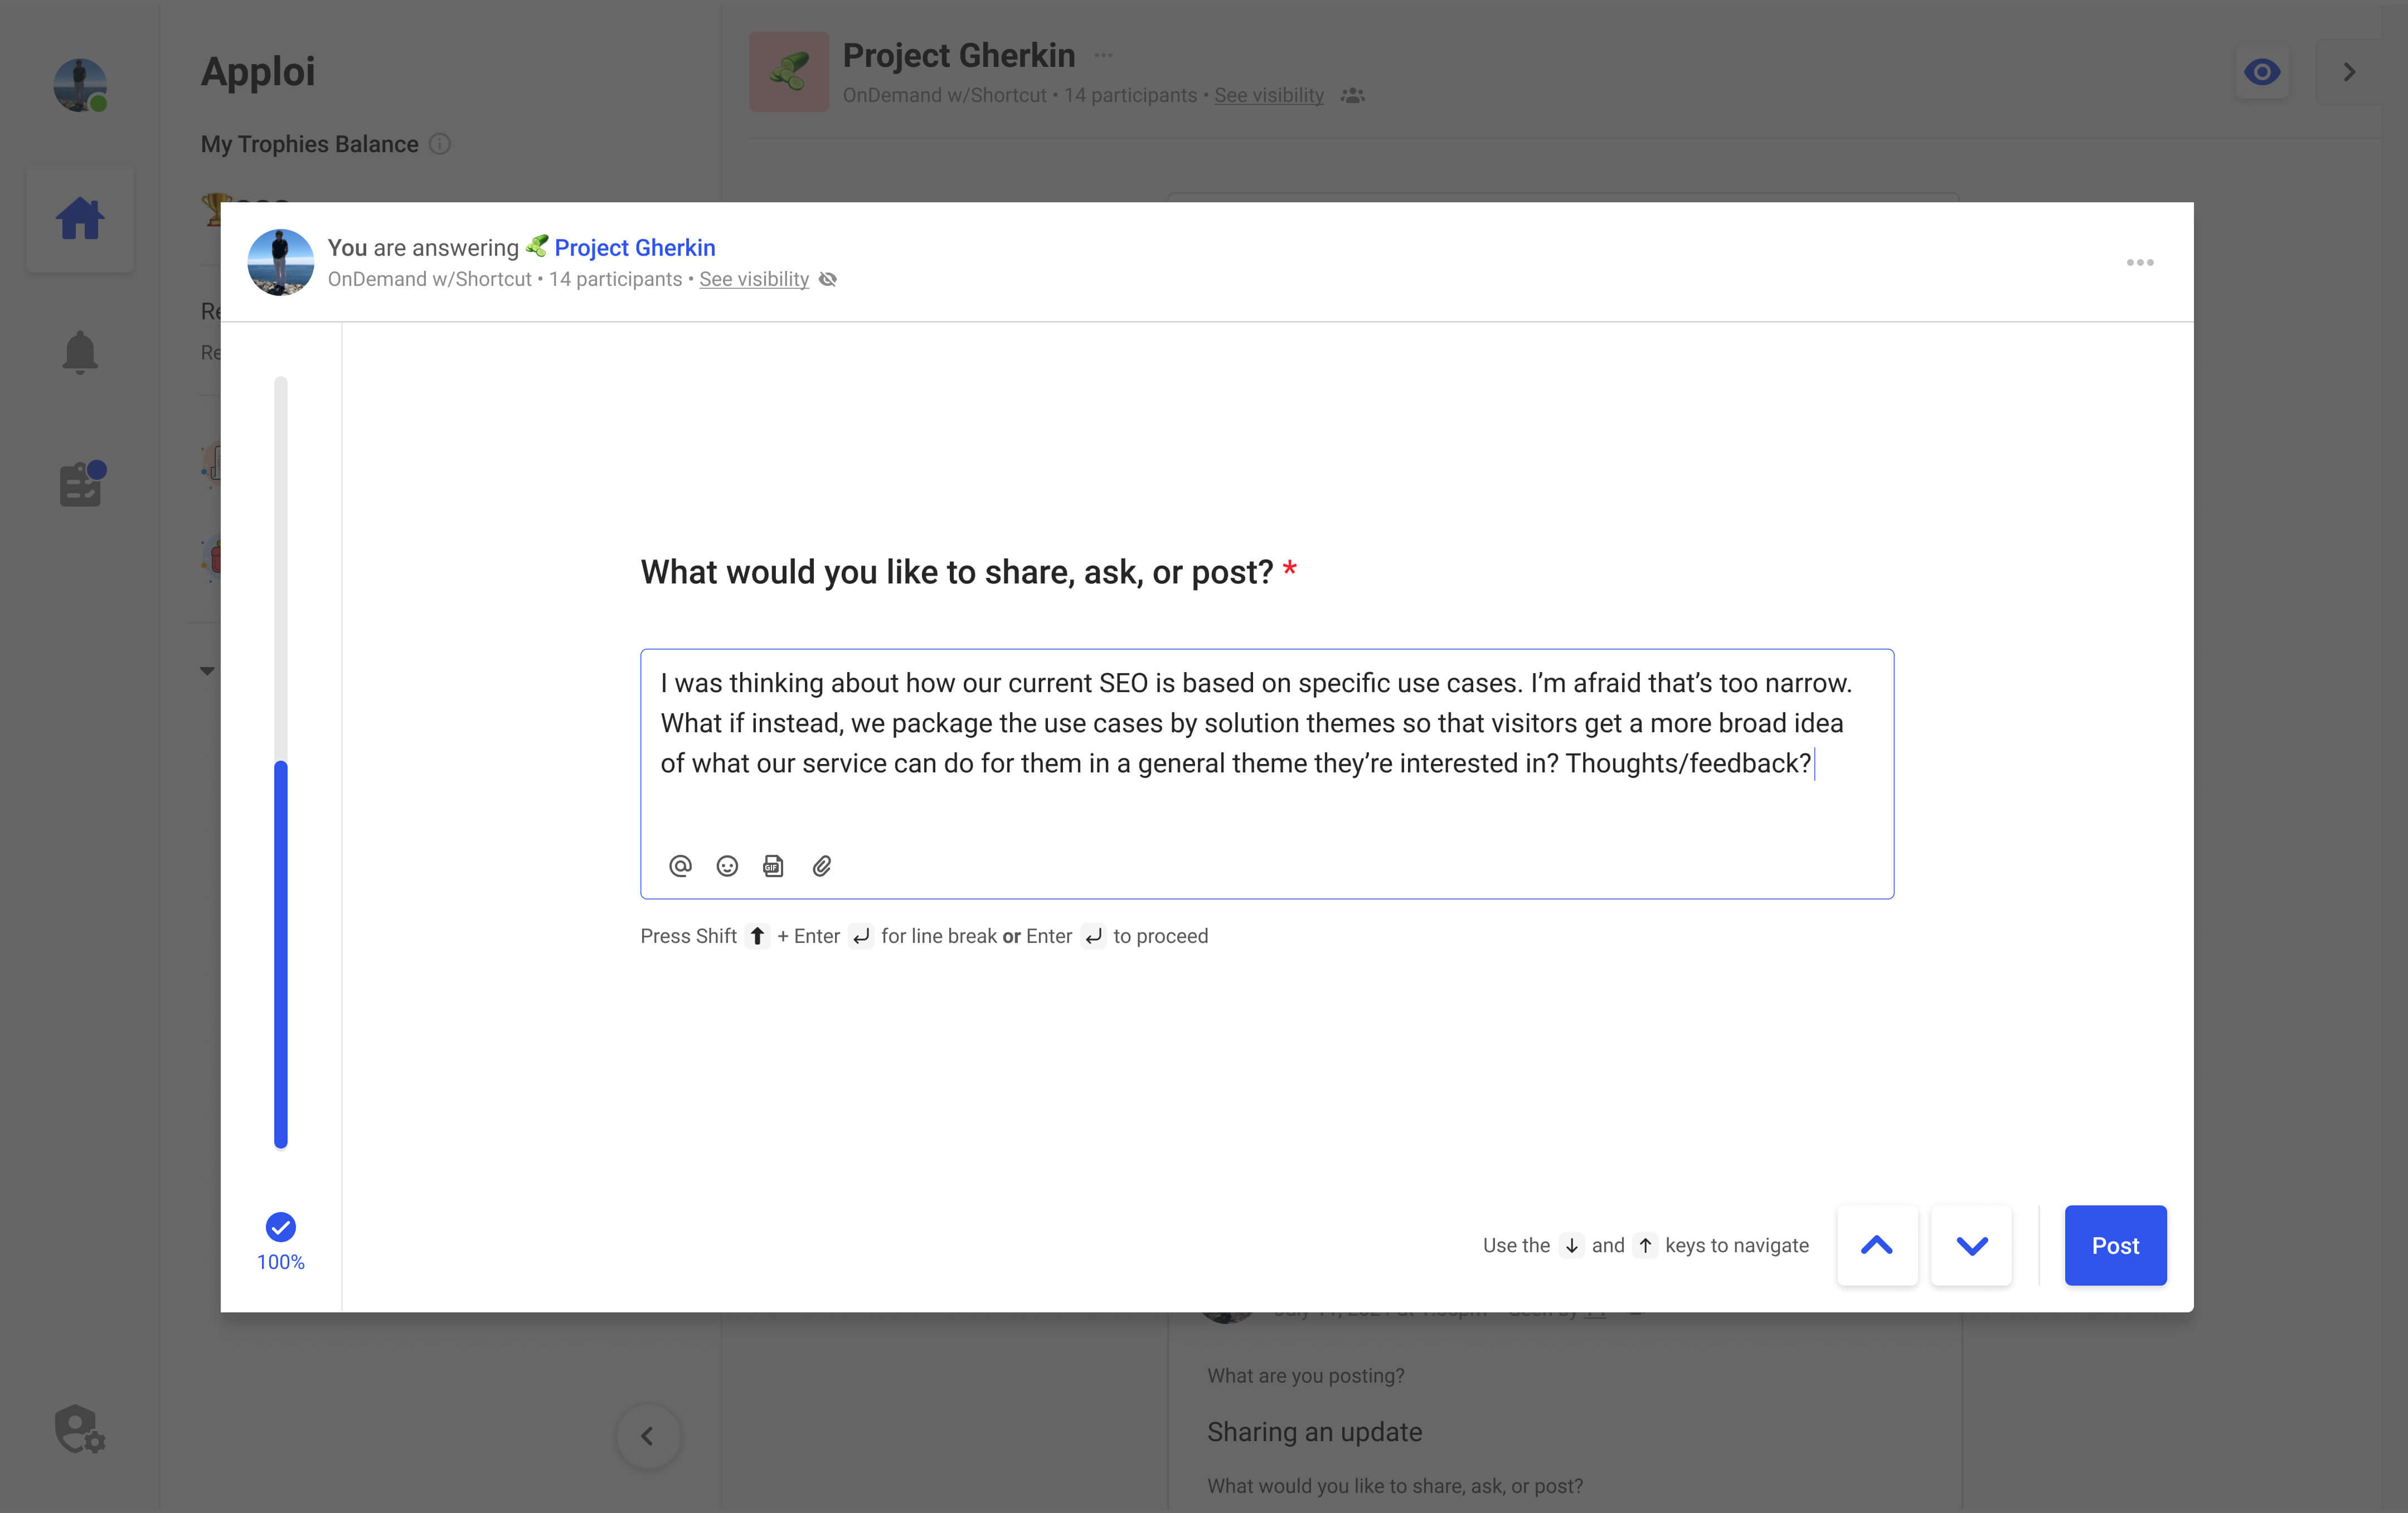The width and height of the screenshot is (2408, 1513).
Task: Click the blue progress bar track
Action: pos(281,950)
